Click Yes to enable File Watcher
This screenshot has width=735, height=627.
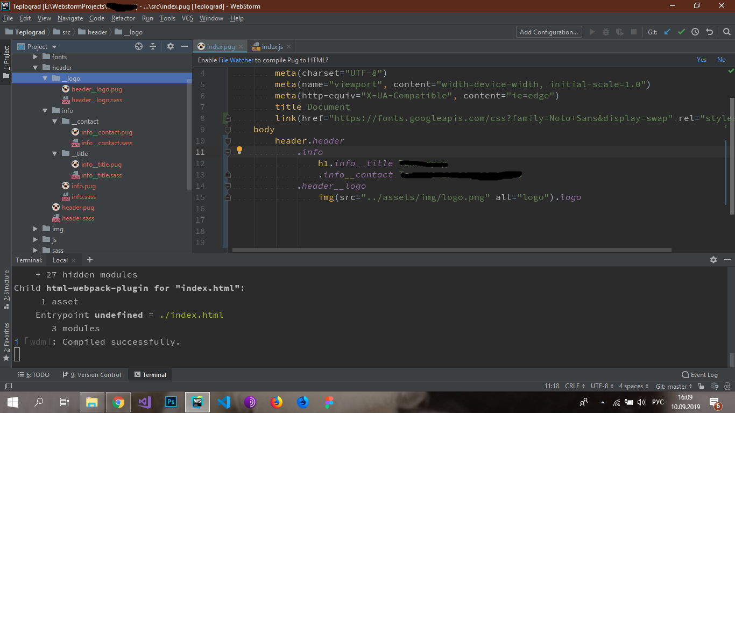click(x=702, y=60)
